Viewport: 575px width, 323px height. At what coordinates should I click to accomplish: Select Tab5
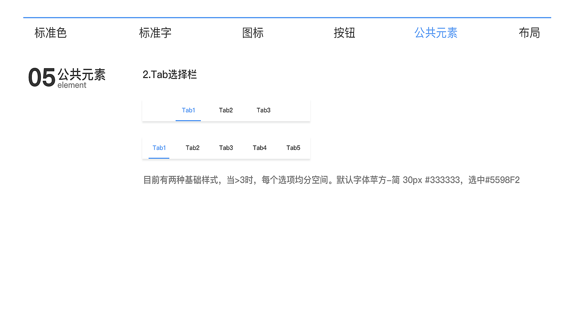point(293,148)
